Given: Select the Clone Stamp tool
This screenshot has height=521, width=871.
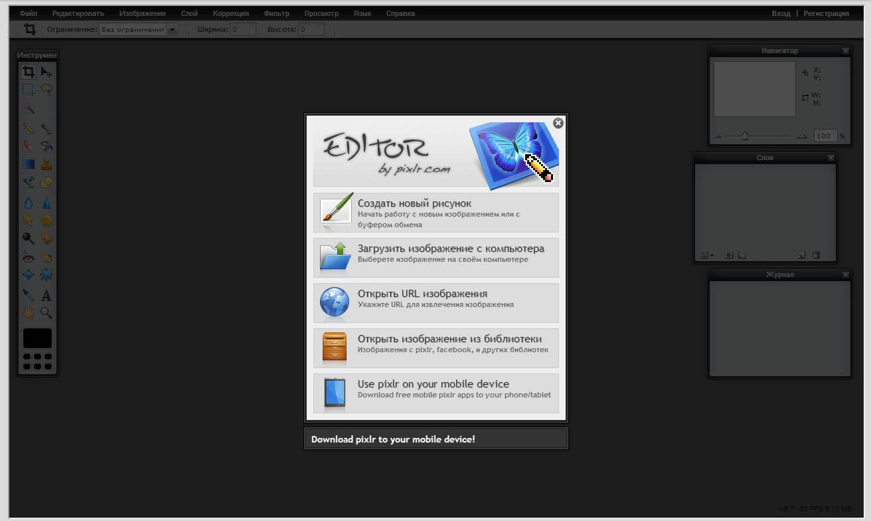Looking at the screenshot, I should click(46, 163).
